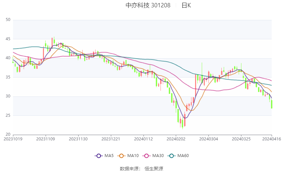Click the last green candlestick at the right edge

272,105
